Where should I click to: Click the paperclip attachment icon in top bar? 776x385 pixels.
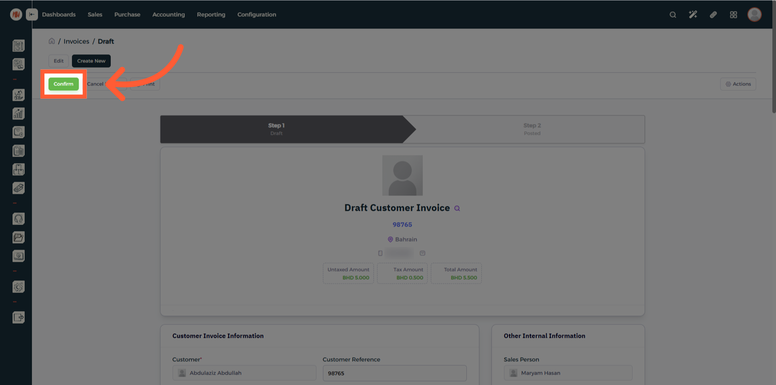713,14
